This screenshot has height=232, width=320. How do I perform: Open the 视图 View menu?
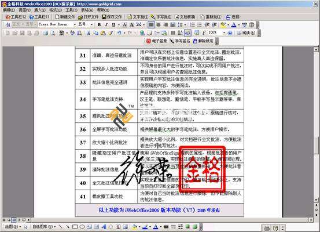pos(24,10)
